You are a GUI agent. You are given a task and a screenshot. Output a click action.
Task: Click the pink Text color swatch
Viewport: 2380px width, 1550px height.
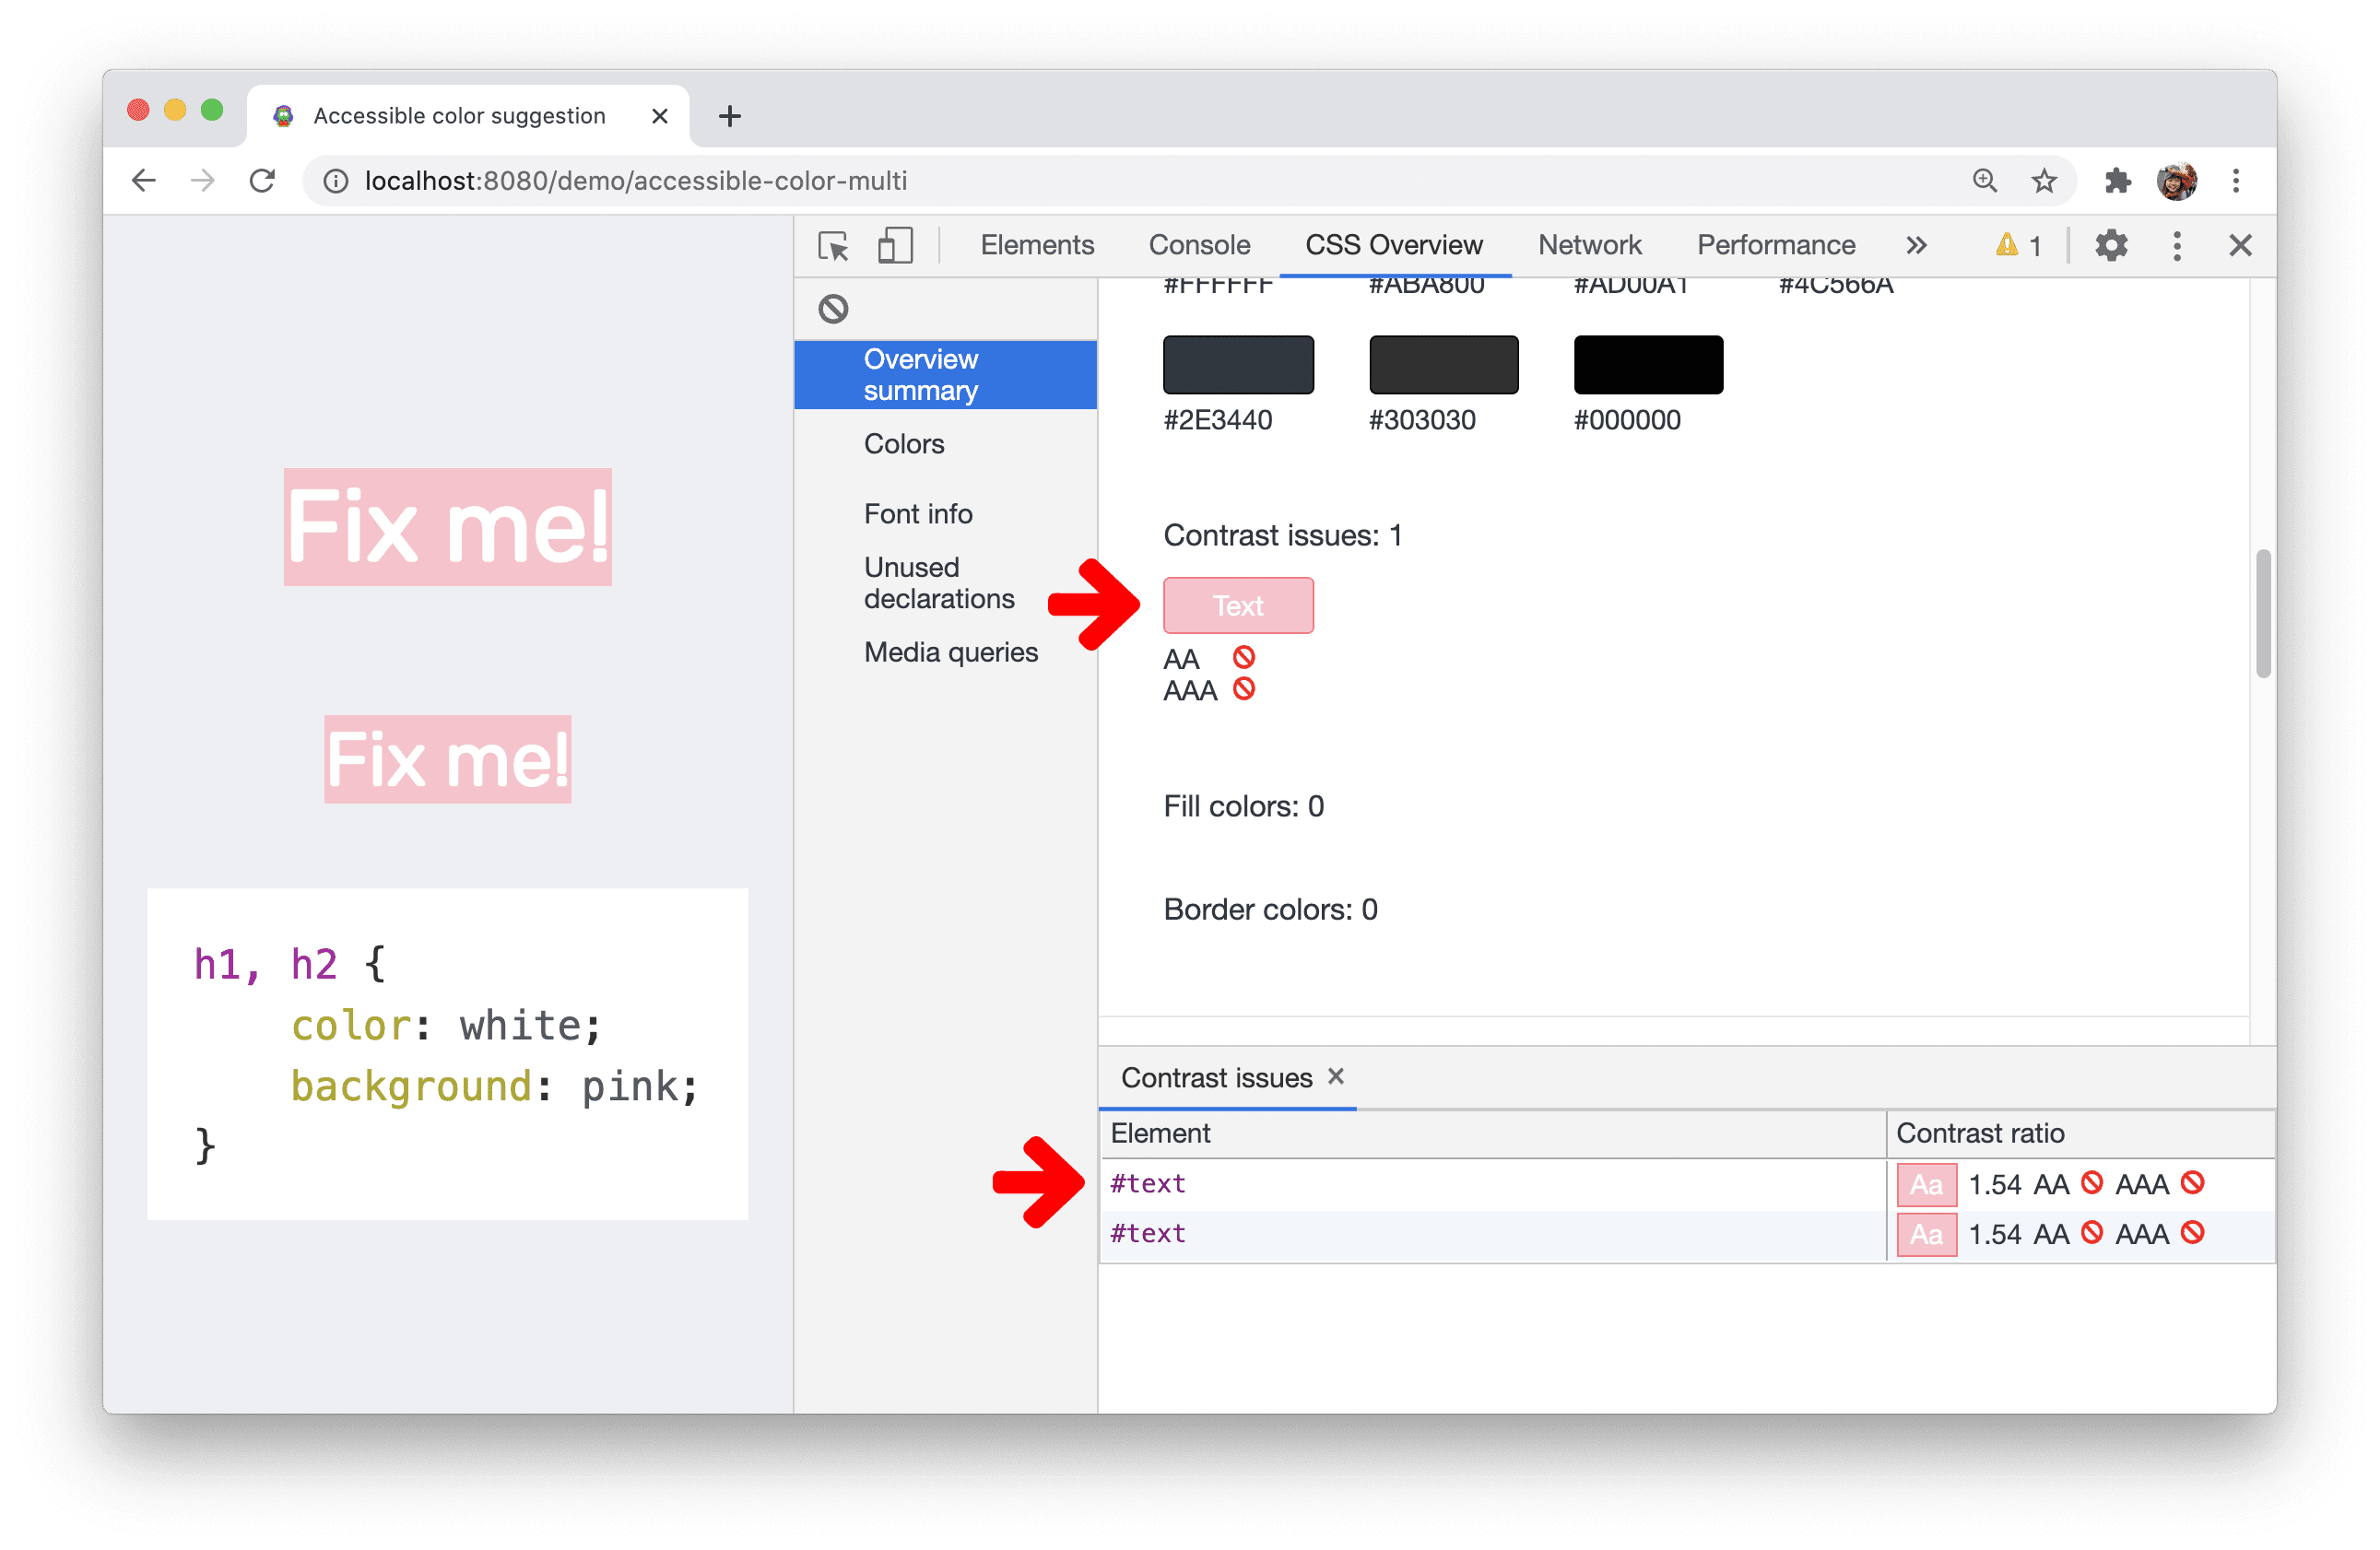[1237, 605]
